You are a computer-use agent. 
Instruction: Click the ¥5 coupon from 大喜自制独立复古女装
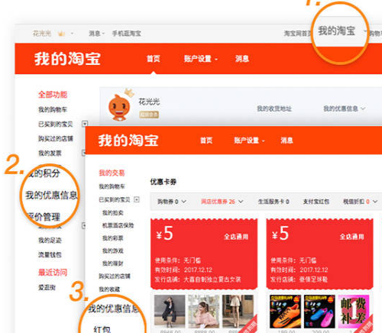pyautogui.click(x=204, y=254)
